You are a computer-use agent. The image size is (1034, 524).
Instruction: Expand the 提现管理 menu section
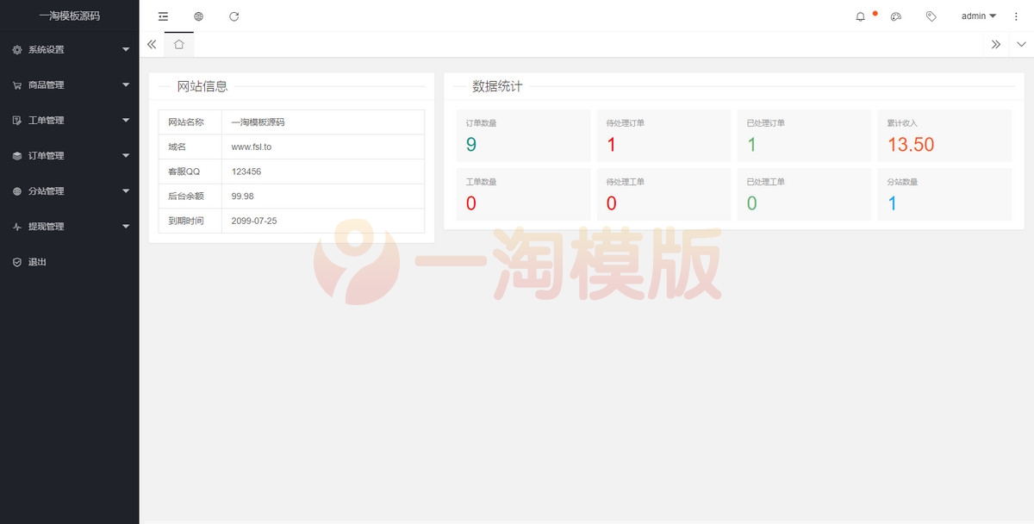pos(50,226)
